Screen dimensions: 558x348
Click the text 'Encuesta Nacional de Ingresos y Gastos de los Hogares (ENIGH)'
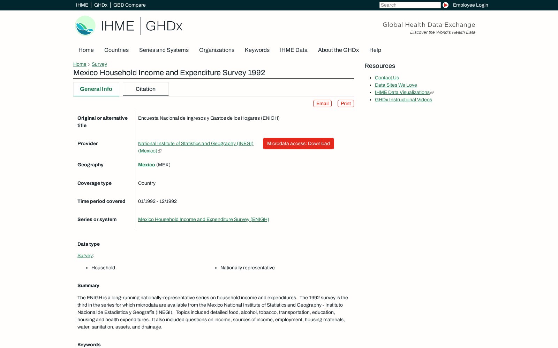pyautogui.click(x=209, y=118)
